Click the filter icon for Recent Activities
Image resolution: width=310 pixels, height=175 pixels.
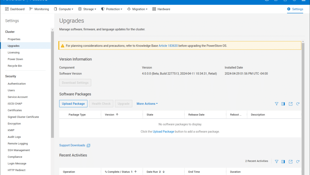(277, 162)
